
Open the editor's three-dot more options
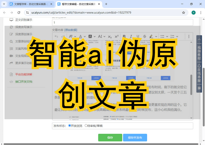pyautogui.click(x=189, y=36)
